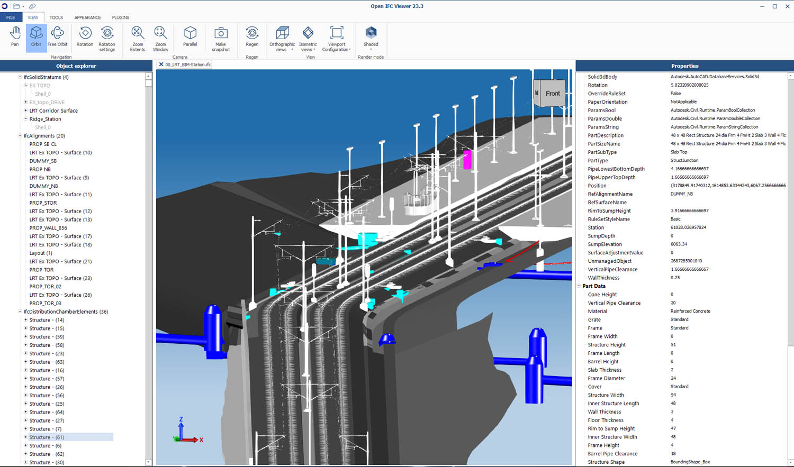The height and width of the screenshot is (467, 794).
Task: Switch to the TOOLS ribbon tab
Action: point(56,17)
